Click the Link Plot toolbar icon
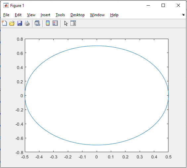This screenshot has height=168, width=187. point(37,23)
